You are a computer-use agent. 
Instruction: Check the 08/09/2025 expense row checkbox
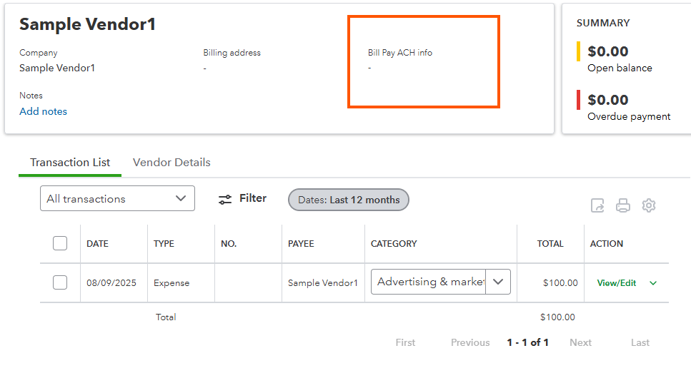pos(60,282)
